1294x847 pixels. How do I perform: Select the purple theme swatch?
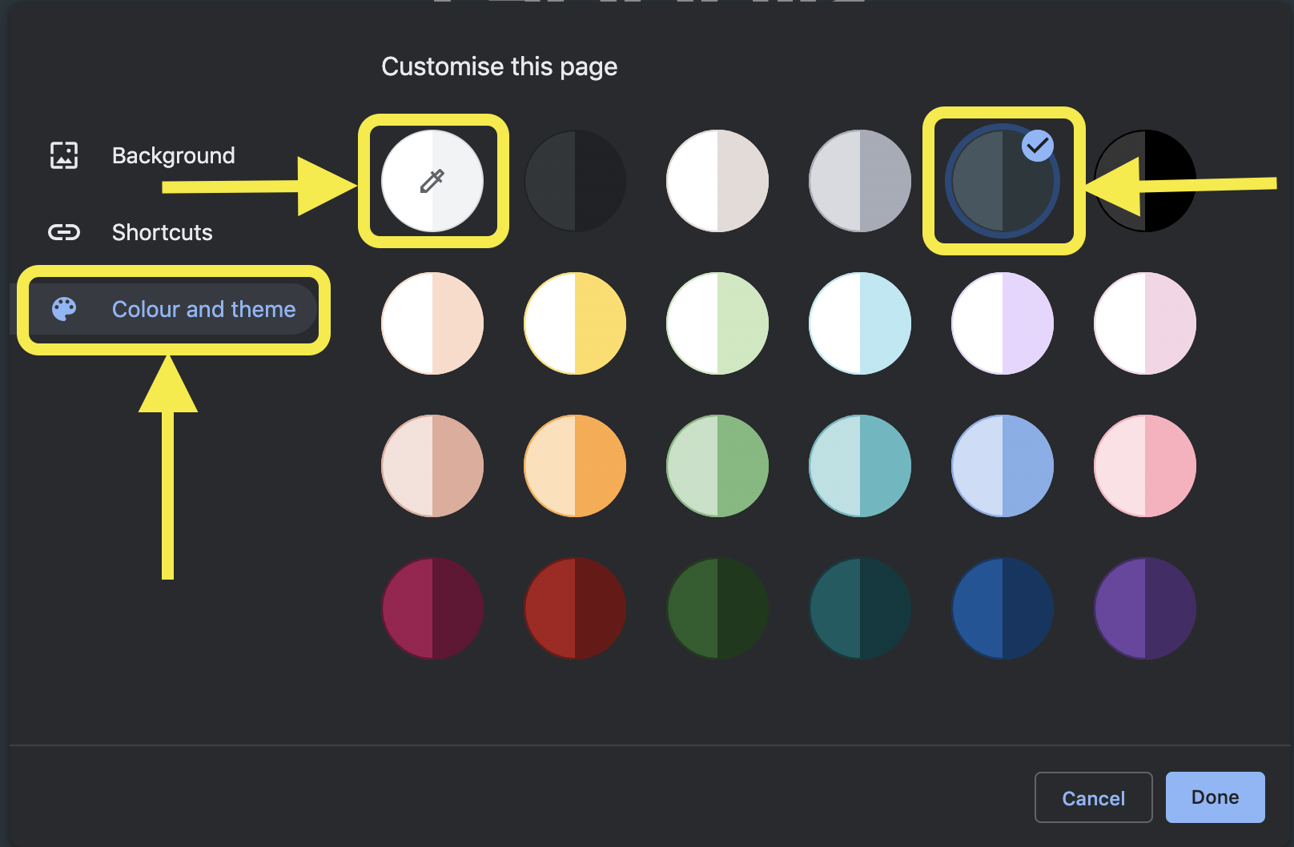(1144, 608)
